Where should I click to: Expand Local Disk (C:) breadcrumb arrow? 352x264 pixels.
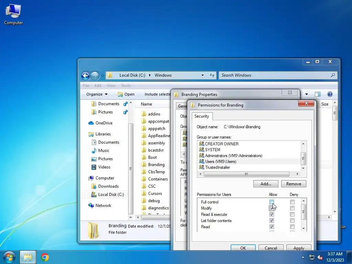pyautogui.click(x=150, y=75)
